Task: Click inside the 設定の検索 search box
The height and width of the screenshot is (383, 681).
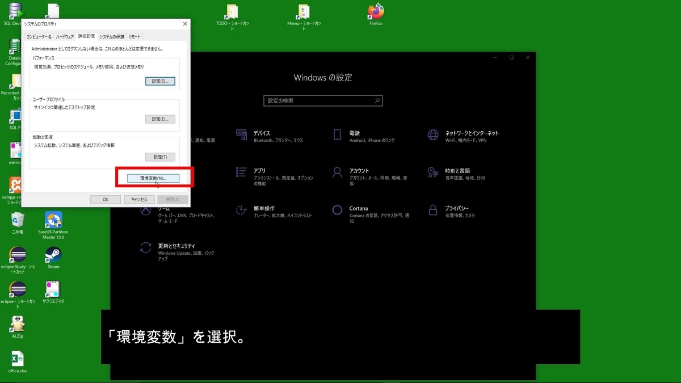Action: (x=323, y=100)
